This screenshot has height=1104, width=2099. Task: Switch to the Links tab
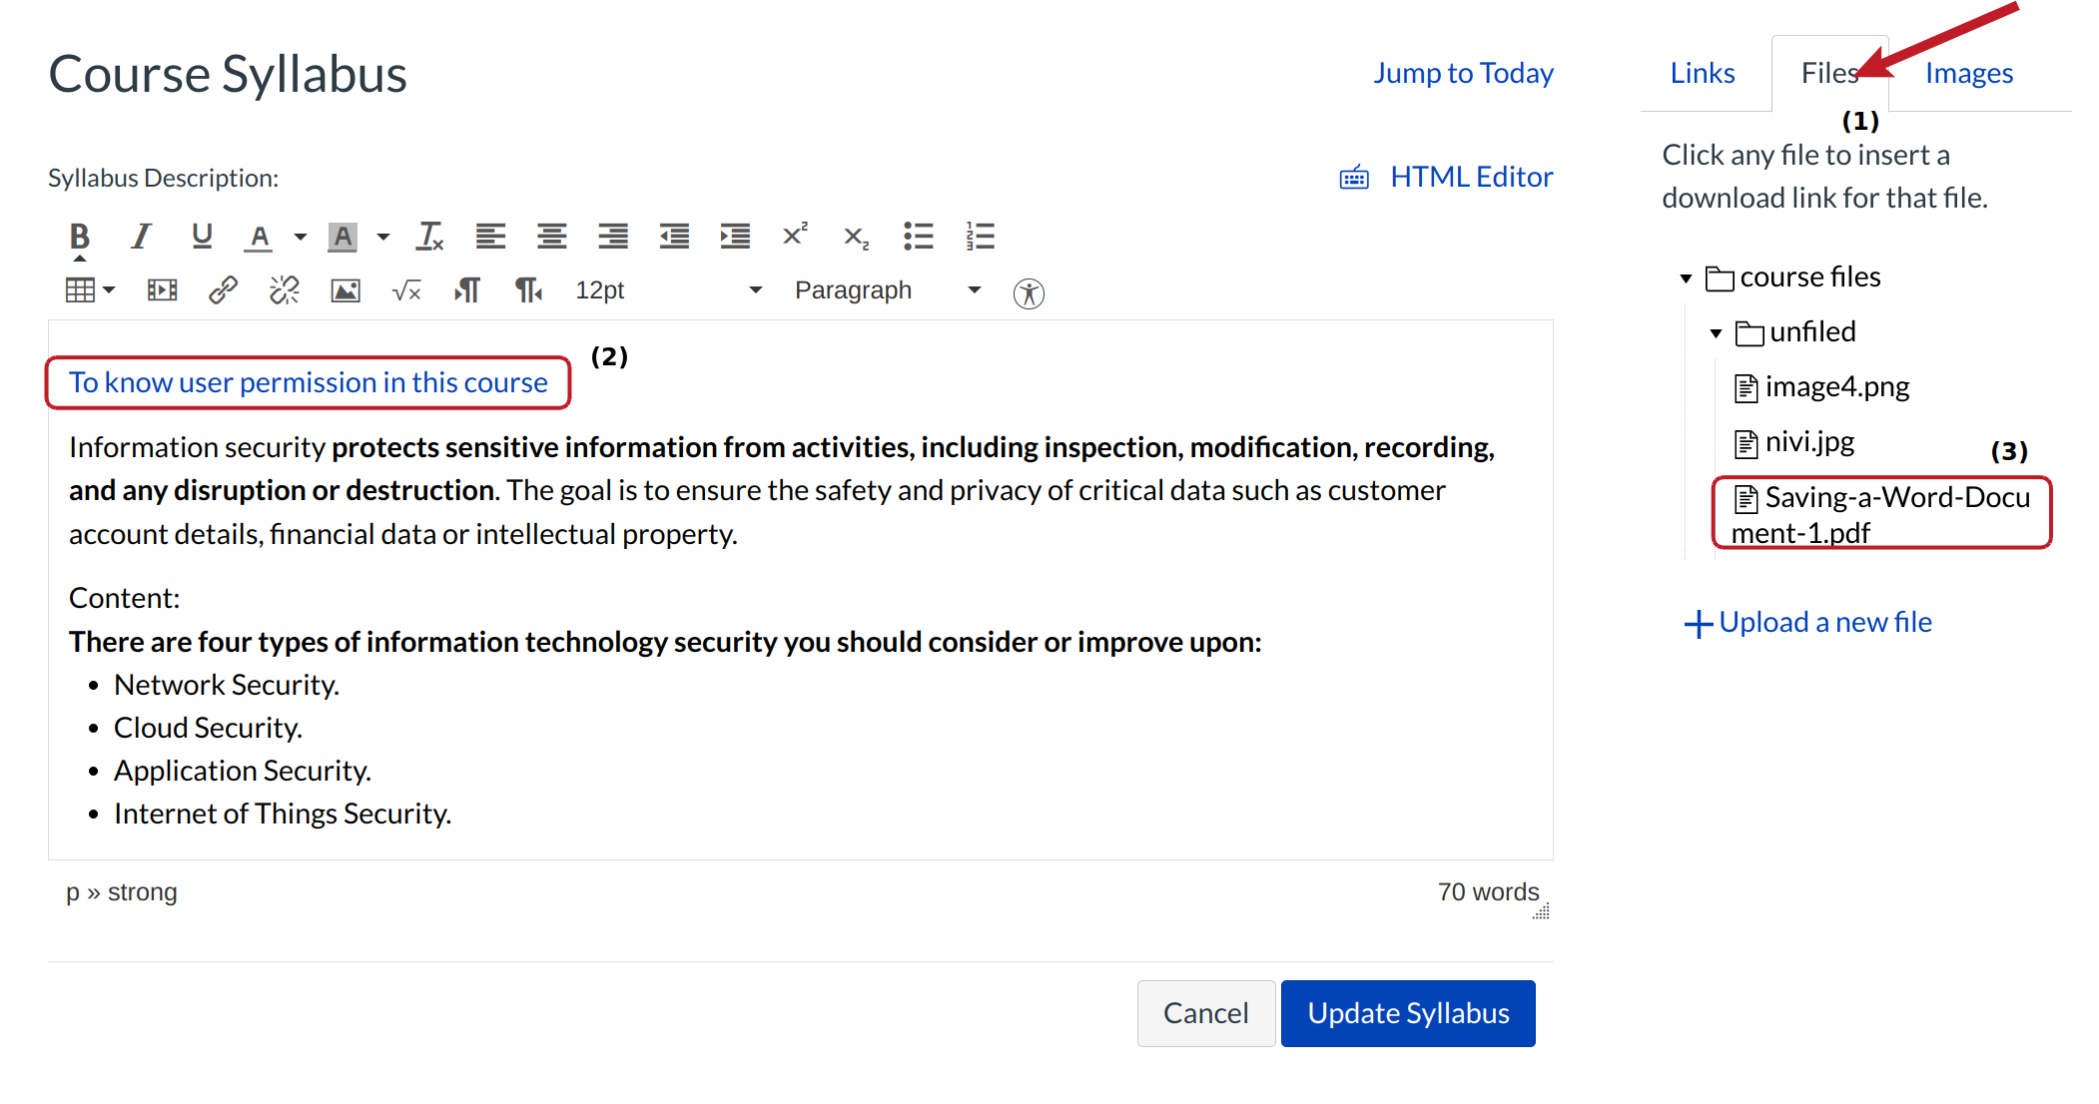click(1702, 73)
